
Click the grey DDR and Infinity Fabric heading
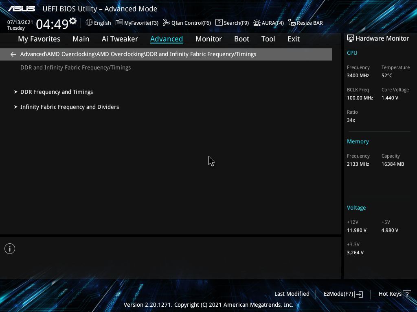pyautogui.click(x=75, y=68)
